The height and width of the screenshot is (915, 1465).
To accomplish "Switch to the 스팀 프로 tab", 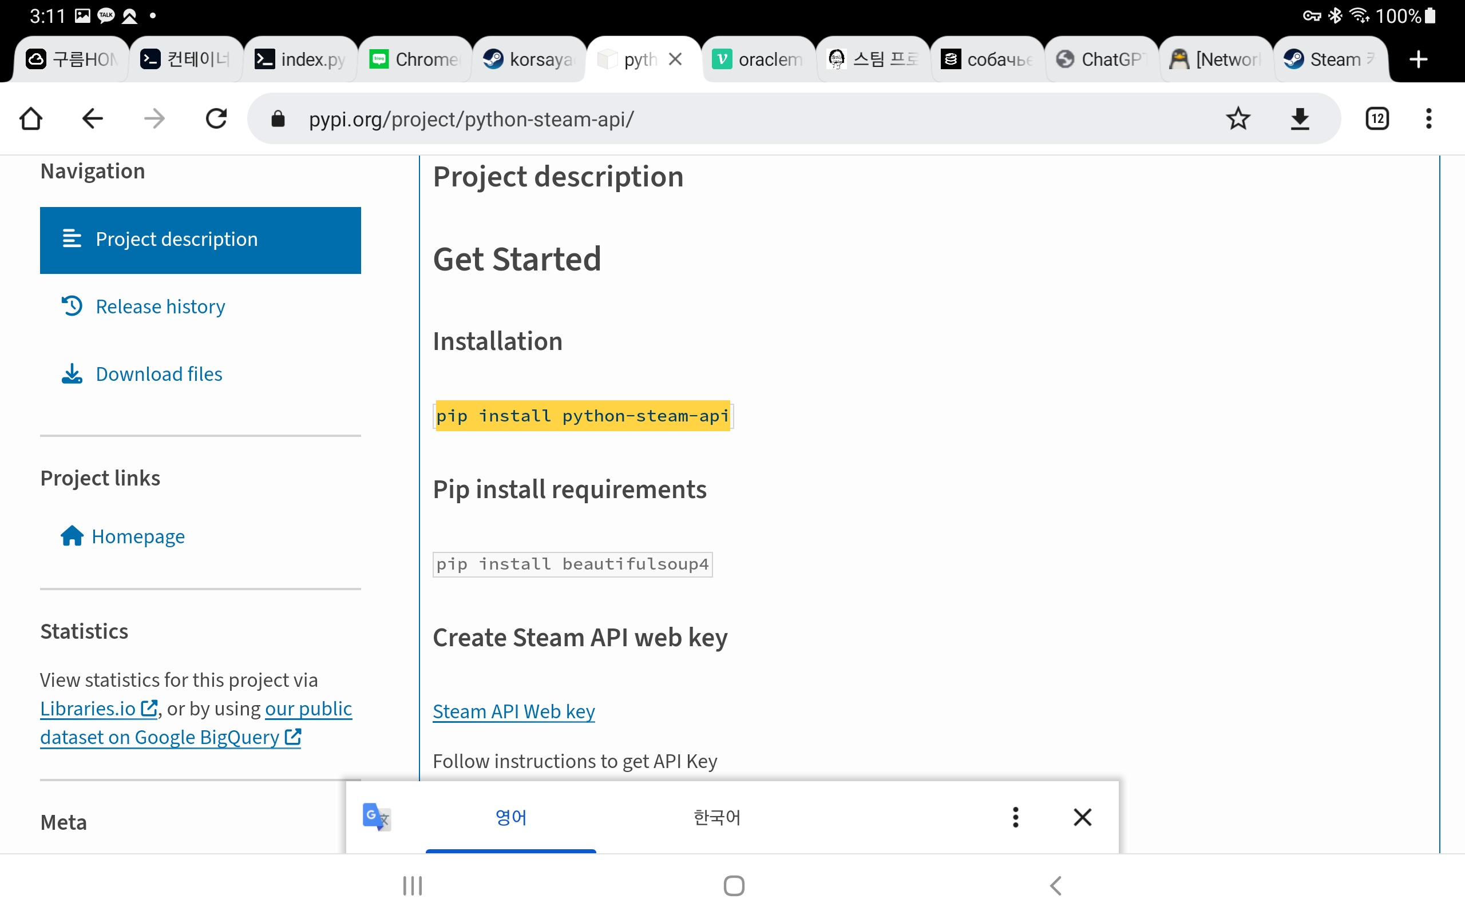I will [x=872, y=59].
